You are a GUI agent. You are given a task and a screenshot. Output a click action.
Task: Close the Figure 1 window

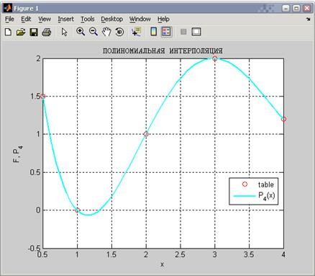click(x=307, y=9)
